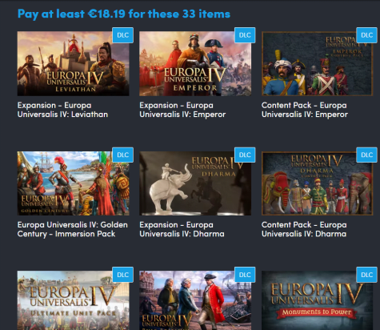This screenshot has height=330, width=380.
Task: Click the DLC badge on Dharma Content Pack
Action: [x=366, y=155]
